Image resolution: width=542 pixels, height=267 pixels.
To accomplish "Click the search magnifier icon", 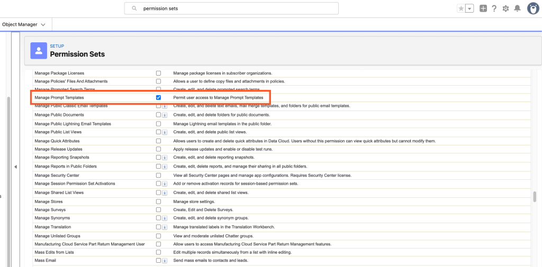I will click(x=134, y=8).
